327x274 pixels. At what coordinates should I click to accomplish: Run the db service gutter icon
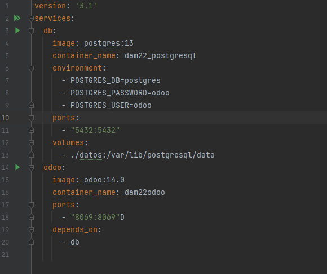pos(17,31)
